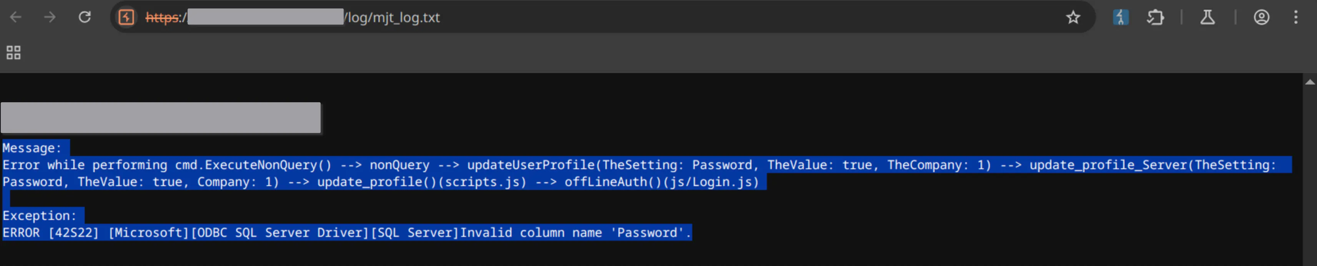The image size is (1317, 266).
Task: Reload the mjt_log.txt page
Action: pos(84,17)
